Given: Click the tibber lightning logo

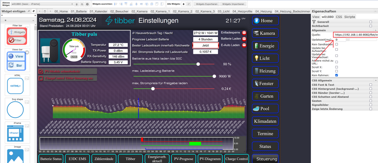Looking at the screenshot, I should point(109,21).
